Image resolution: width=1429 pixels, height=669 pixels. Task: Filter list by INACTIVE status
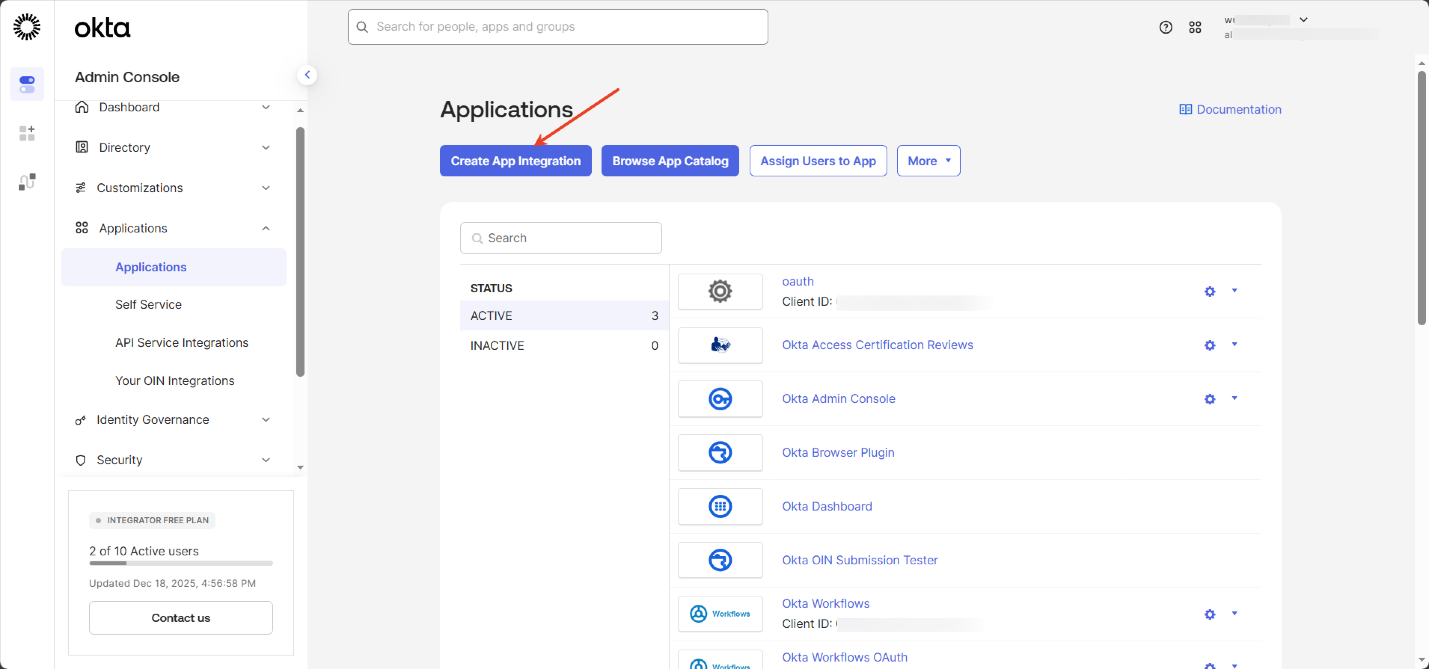(x=564, y=345)
